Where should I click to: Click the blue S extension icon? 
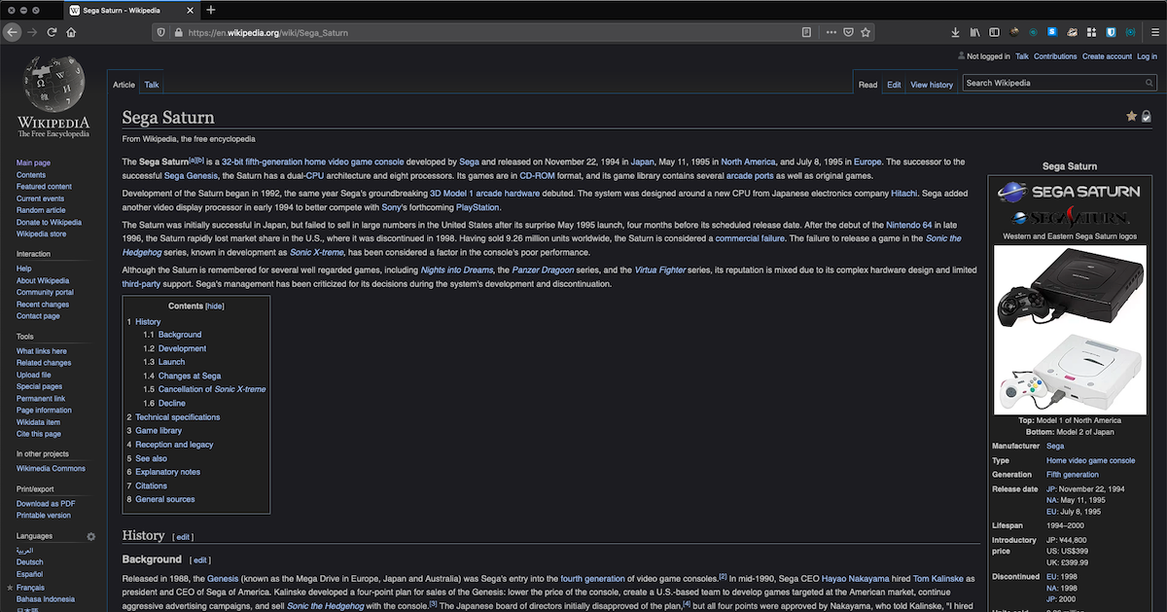point(1052,32)
